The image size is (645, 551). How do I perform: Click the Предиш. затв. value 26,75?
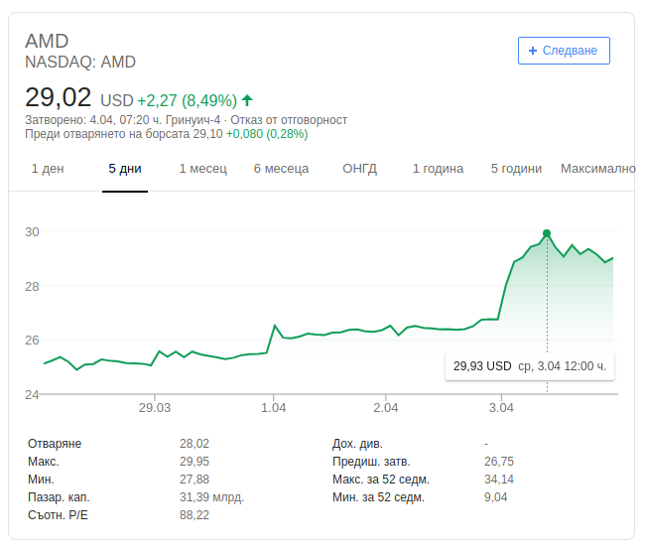coord(499,462)
